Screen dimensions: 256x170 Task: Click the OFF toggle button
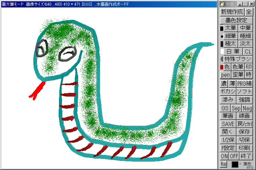[x=234, y=156]
